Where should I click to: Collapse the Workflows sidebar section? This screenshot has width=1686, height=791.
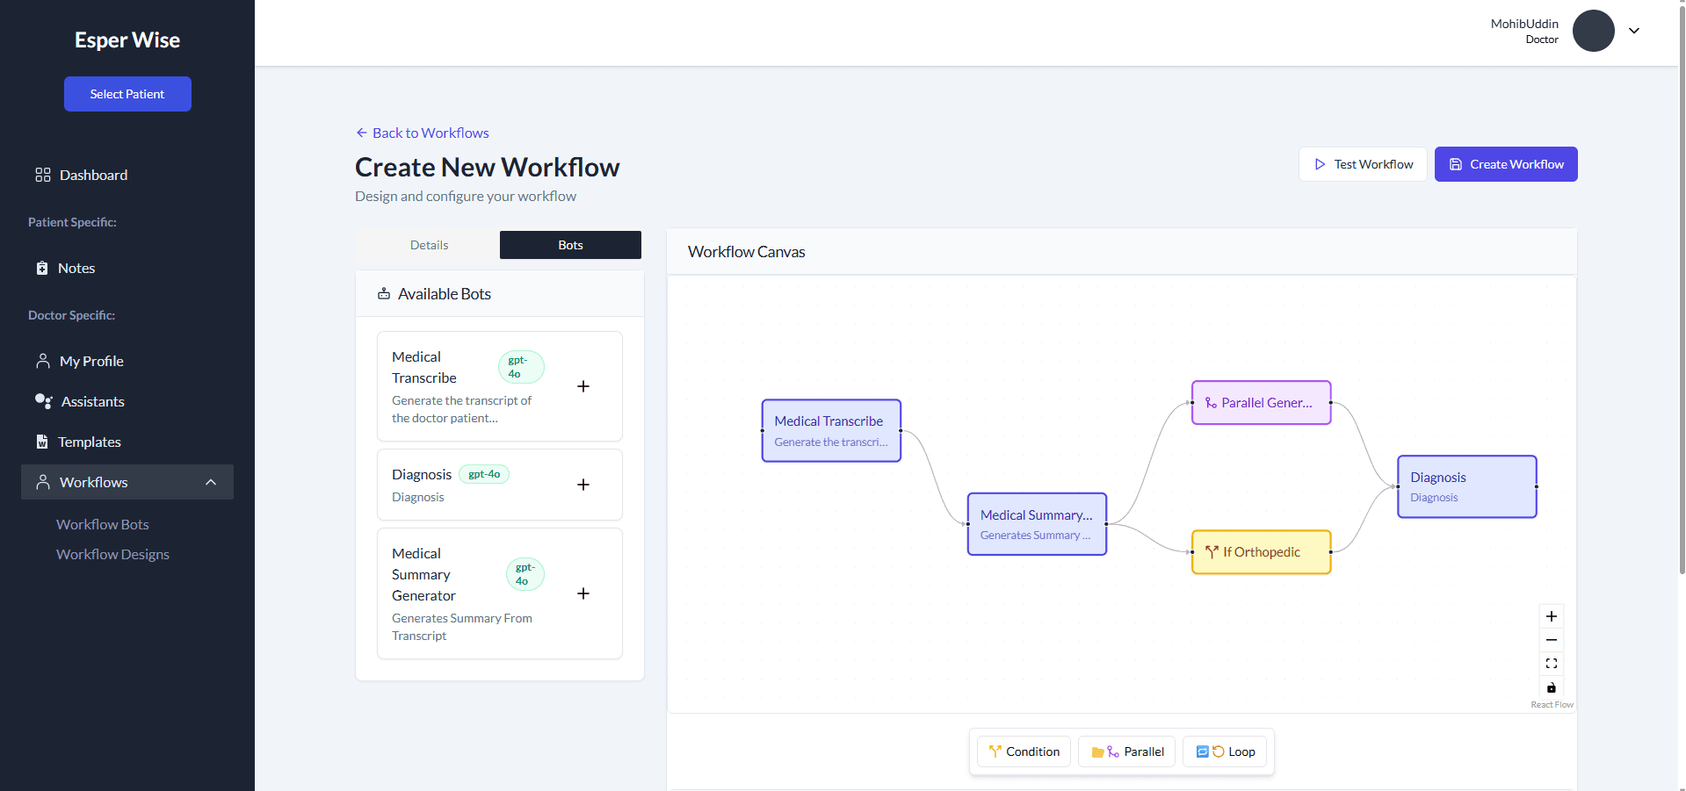tap(210, 482)
